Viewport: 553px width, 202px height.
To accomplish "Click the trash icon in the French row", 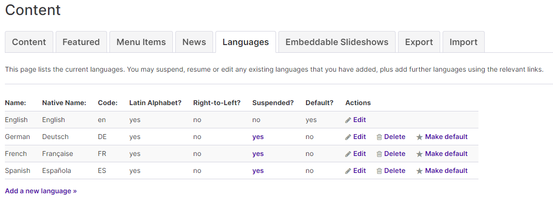I will pyautogui.click(x=379, y=154).
